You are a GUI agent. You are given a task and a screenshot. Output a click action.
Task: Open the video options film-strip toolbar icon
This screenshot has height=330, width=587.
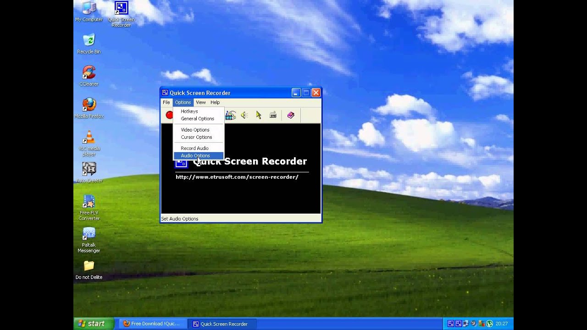pos(231,115)
